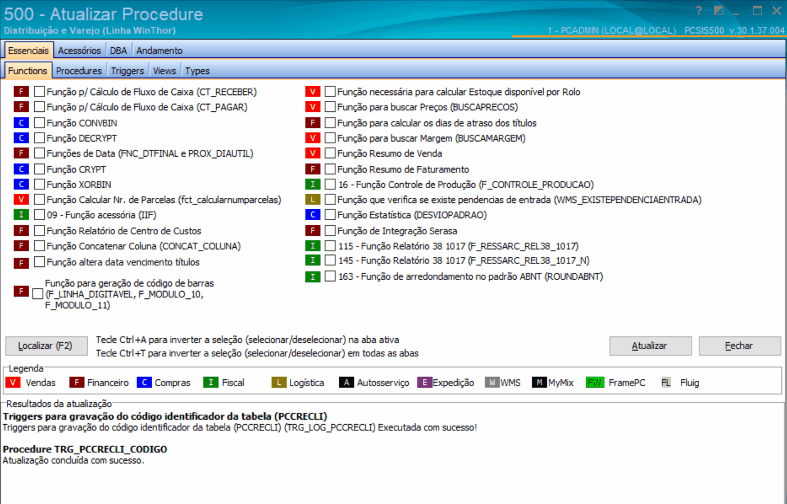787x504 pixels.
Task: Click the WMS gray legend swatch
Action: [x=492, y=383]
